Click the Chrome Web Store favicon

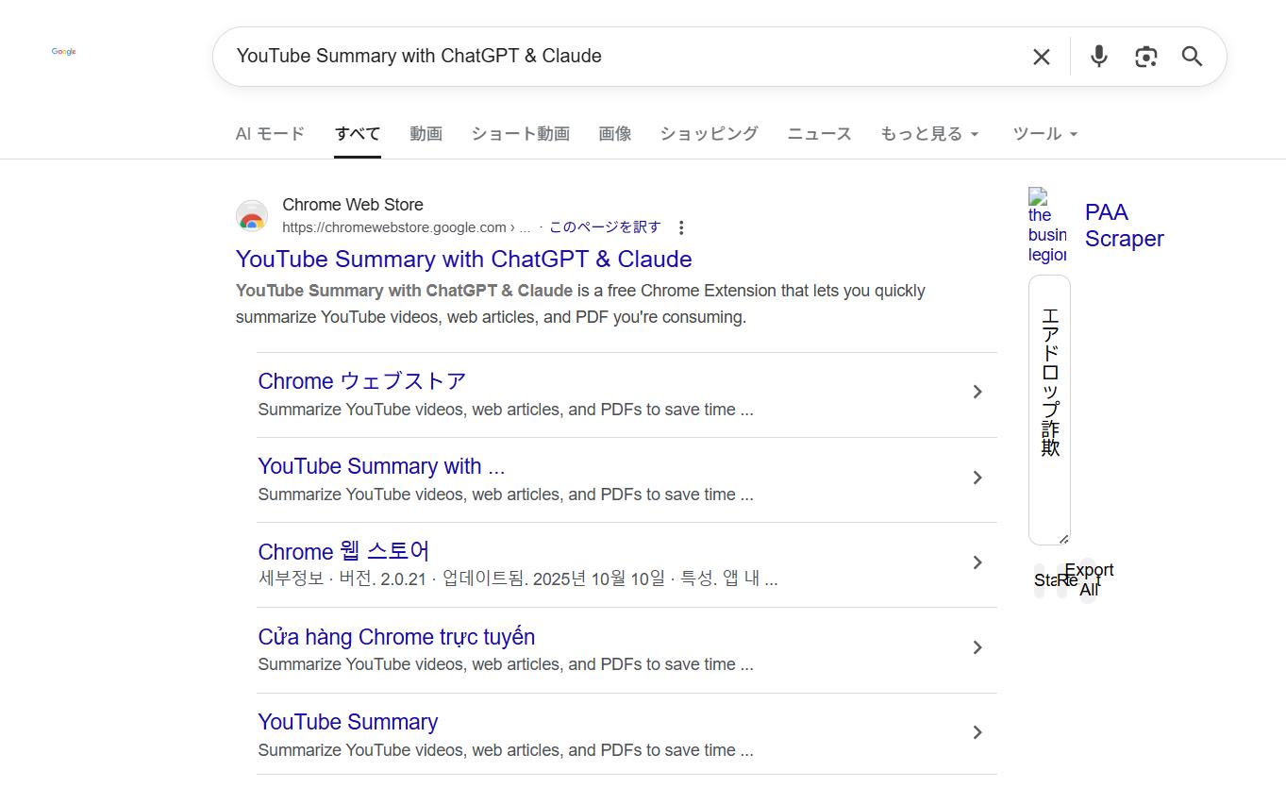pyautogui.click(x=252, y=216)
